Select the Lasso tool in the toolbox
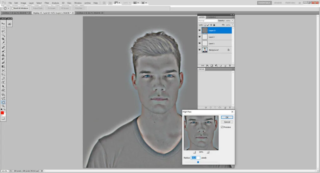Viewport: 320px width, 173px height. click(x=3, y=31)
